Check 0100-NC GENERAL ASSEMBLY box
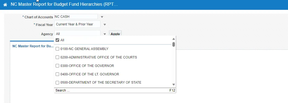The image size is (288, 103). coord(57,49)
